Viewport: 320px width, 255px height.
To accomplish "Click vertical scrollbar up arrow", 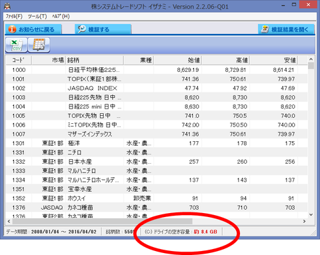I will pyautogui.click(x=311, y=59).
